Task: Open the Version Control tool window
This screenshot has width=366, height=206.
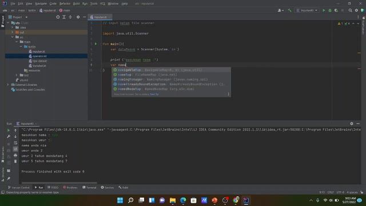Action: [19, 187]
